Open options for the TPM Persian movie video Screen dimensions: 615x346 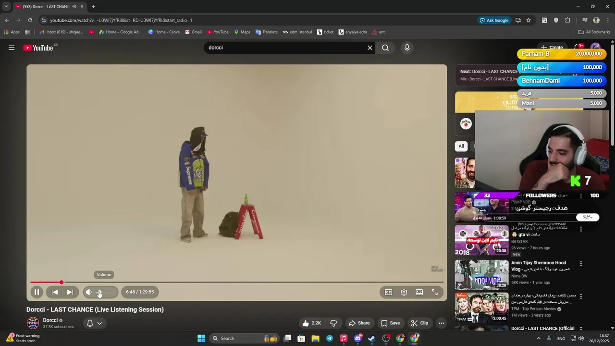[x=581, y=297]
